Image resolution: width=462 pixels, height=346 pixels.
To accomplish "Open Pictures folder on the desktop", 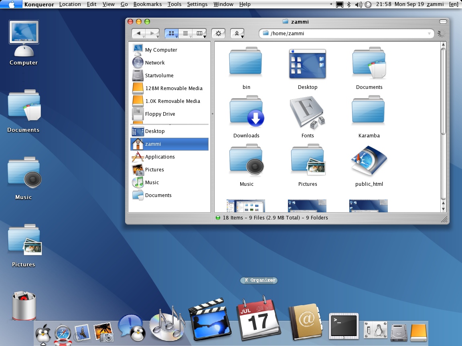I will click(x=24, y=245).
